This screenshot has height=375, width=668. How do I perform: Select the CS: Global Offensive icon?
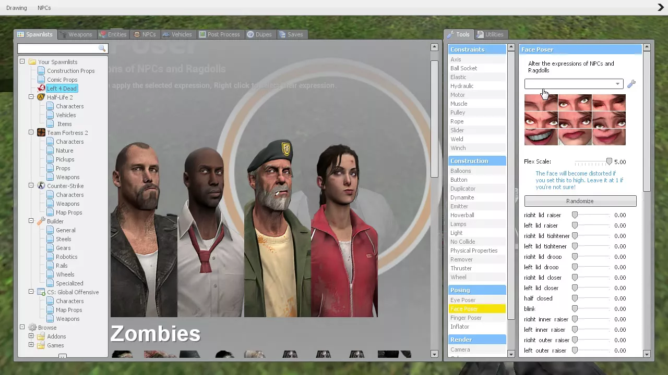pyautogui.click(x=41, y=292)
